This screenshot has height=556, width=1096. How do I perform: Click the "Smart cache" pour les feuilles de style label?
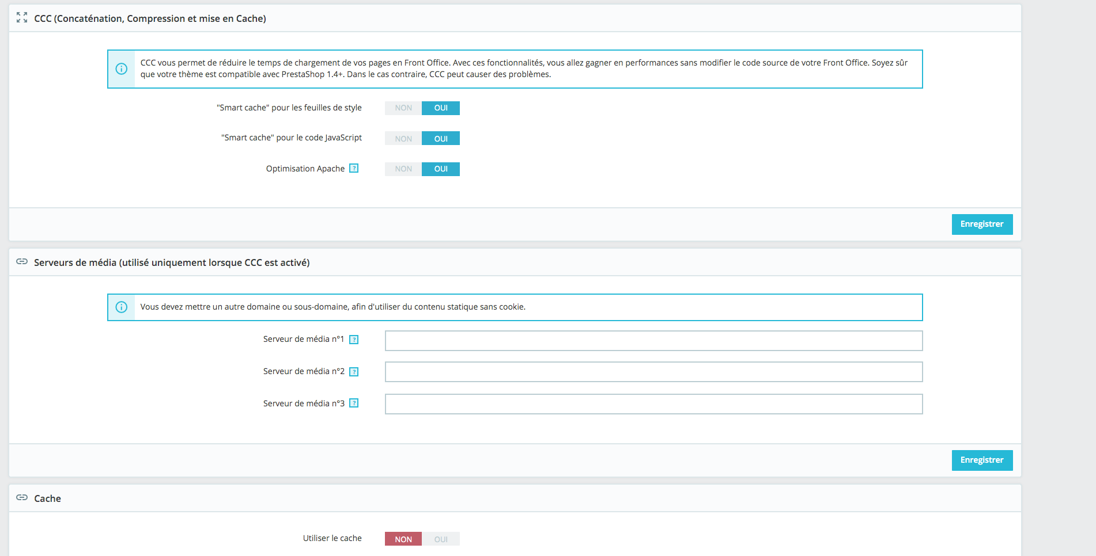289,108
